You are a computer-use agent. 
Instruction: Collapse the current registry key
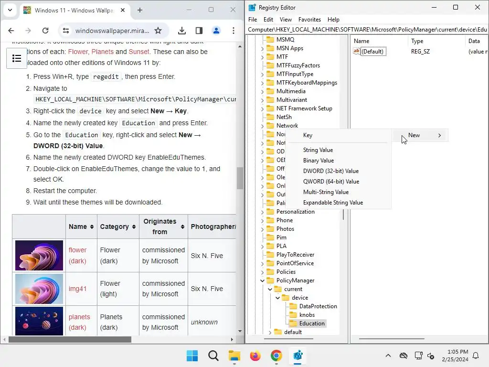click(x=270, y=289)
